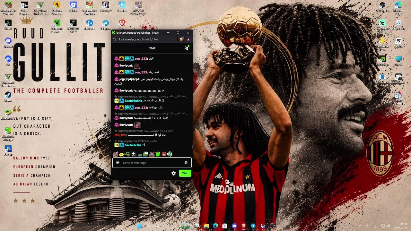Open File Explorer from the taskbar

[206, 226]
